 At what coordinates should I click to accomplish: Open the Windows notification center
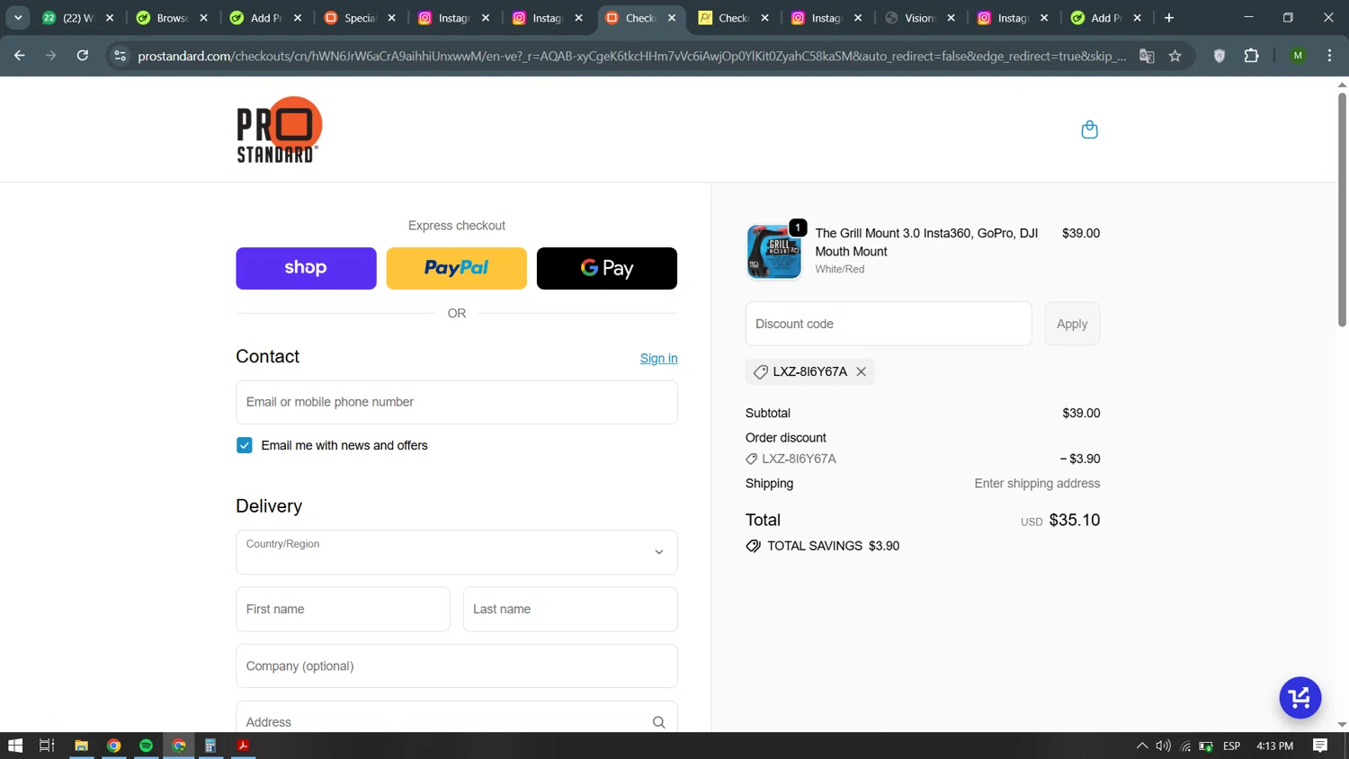pyautogui.click(x=1320, y=746)
